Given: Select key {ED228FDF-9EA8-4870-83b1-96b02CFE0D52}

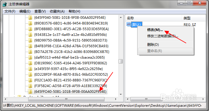Looking at the screenshot, I should [71, 75].
